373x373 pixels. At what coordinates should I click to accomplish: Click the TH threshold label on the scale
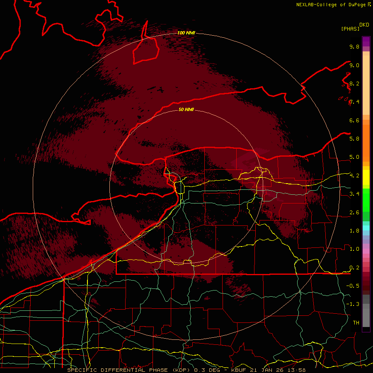click(x=356, y=323)
